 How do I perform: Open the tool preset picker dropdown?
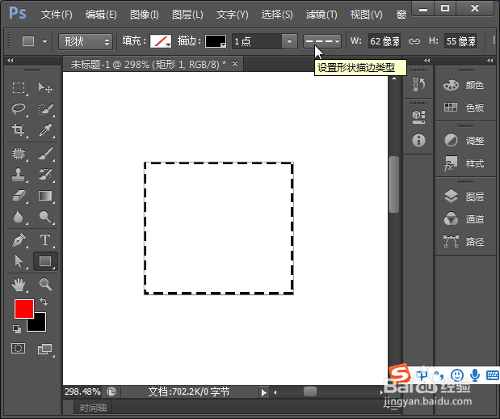44,41
